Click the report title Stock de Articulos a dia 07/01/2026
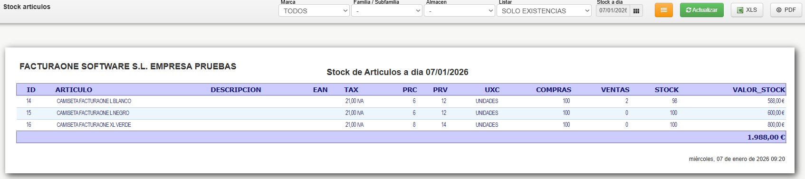 [397, 72]
